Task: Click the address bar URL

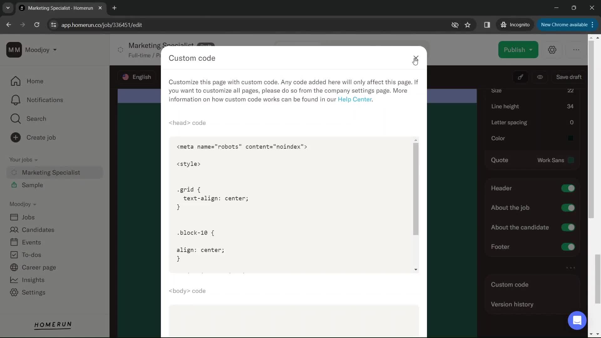Action: [101, 25]
